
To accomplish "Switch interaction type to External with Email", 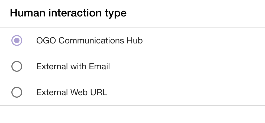I will 17,66.
